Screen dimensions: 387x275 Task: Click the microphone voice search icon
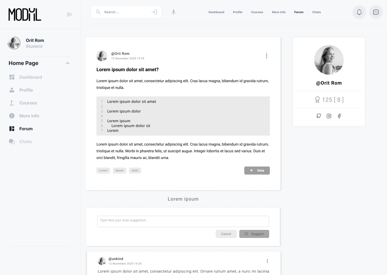174,12
